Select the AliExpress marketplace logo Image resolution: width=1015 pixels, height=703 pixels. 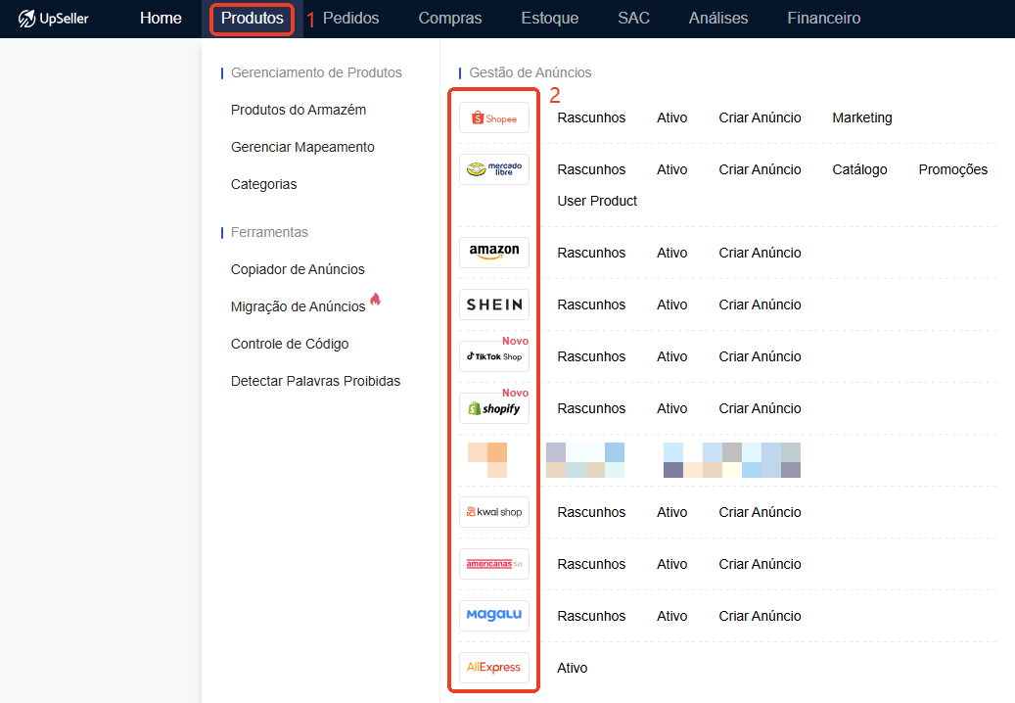[x=494, y=668]
